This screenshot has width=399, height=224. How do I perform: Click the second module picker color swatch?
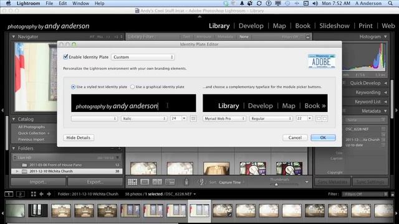point(325,119)
